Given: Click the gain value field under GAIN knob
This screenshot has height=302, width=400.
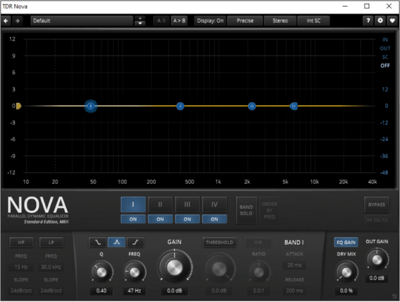Looking at the screenshot, I should (174, 291).
